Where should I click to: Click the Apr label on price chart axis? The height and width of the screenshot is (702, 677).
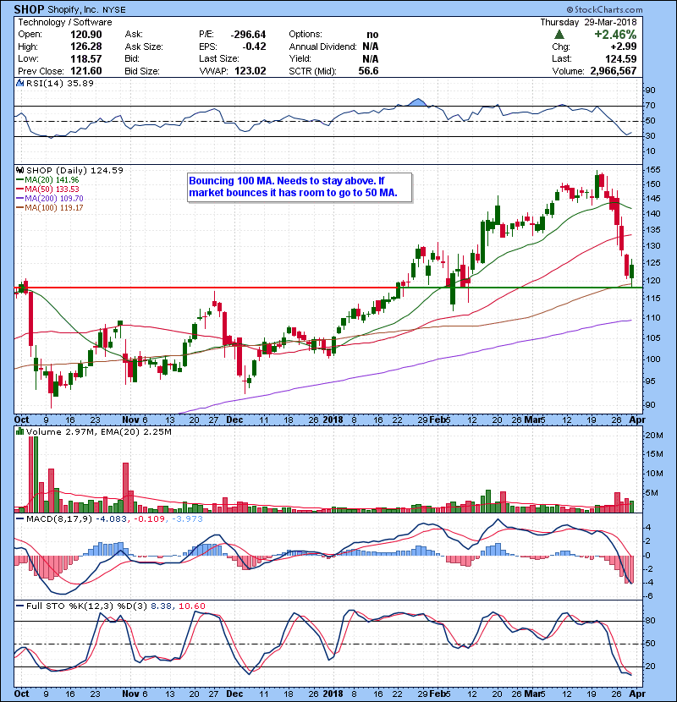click(636, 420)
